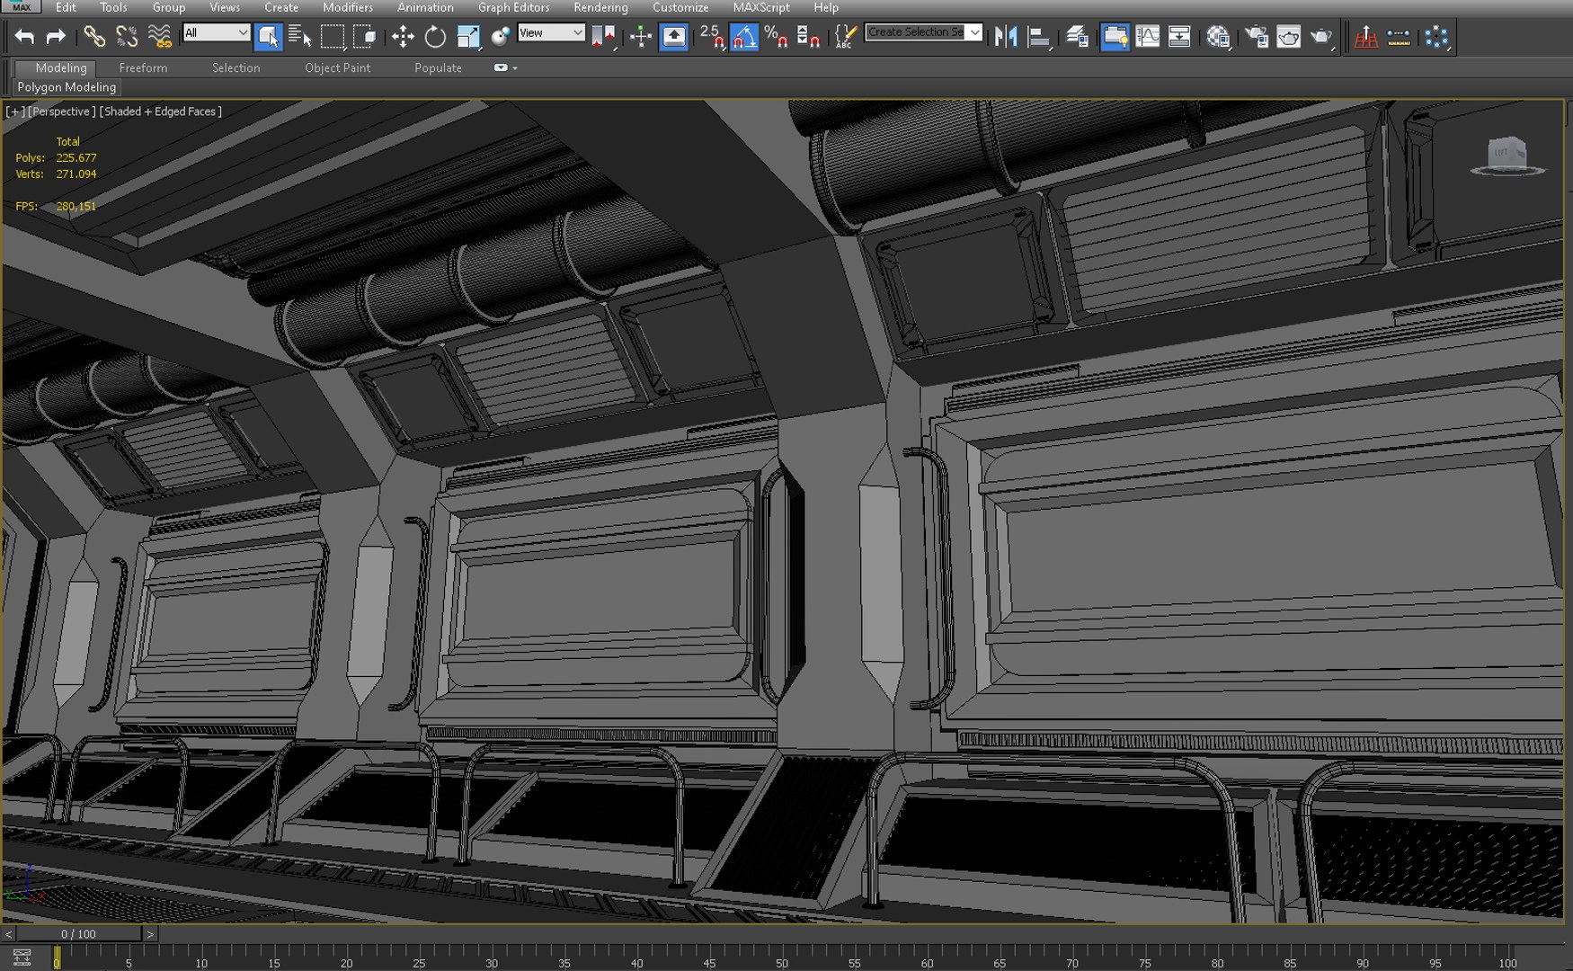The image size is (1573, 971).
Task: Click the Unlink Selection icon
Action: click(127, 37)
